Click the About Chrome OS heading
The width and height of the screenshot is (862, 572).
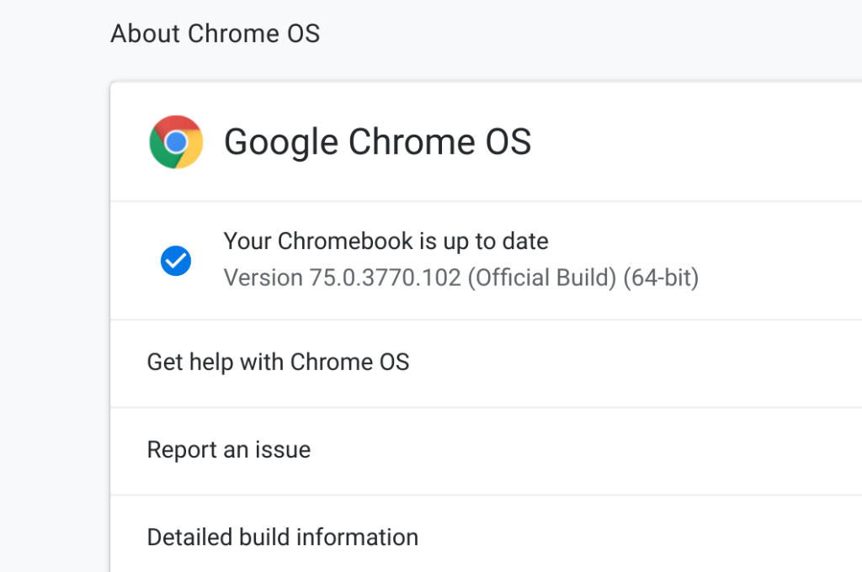click(x=215, y=34)
